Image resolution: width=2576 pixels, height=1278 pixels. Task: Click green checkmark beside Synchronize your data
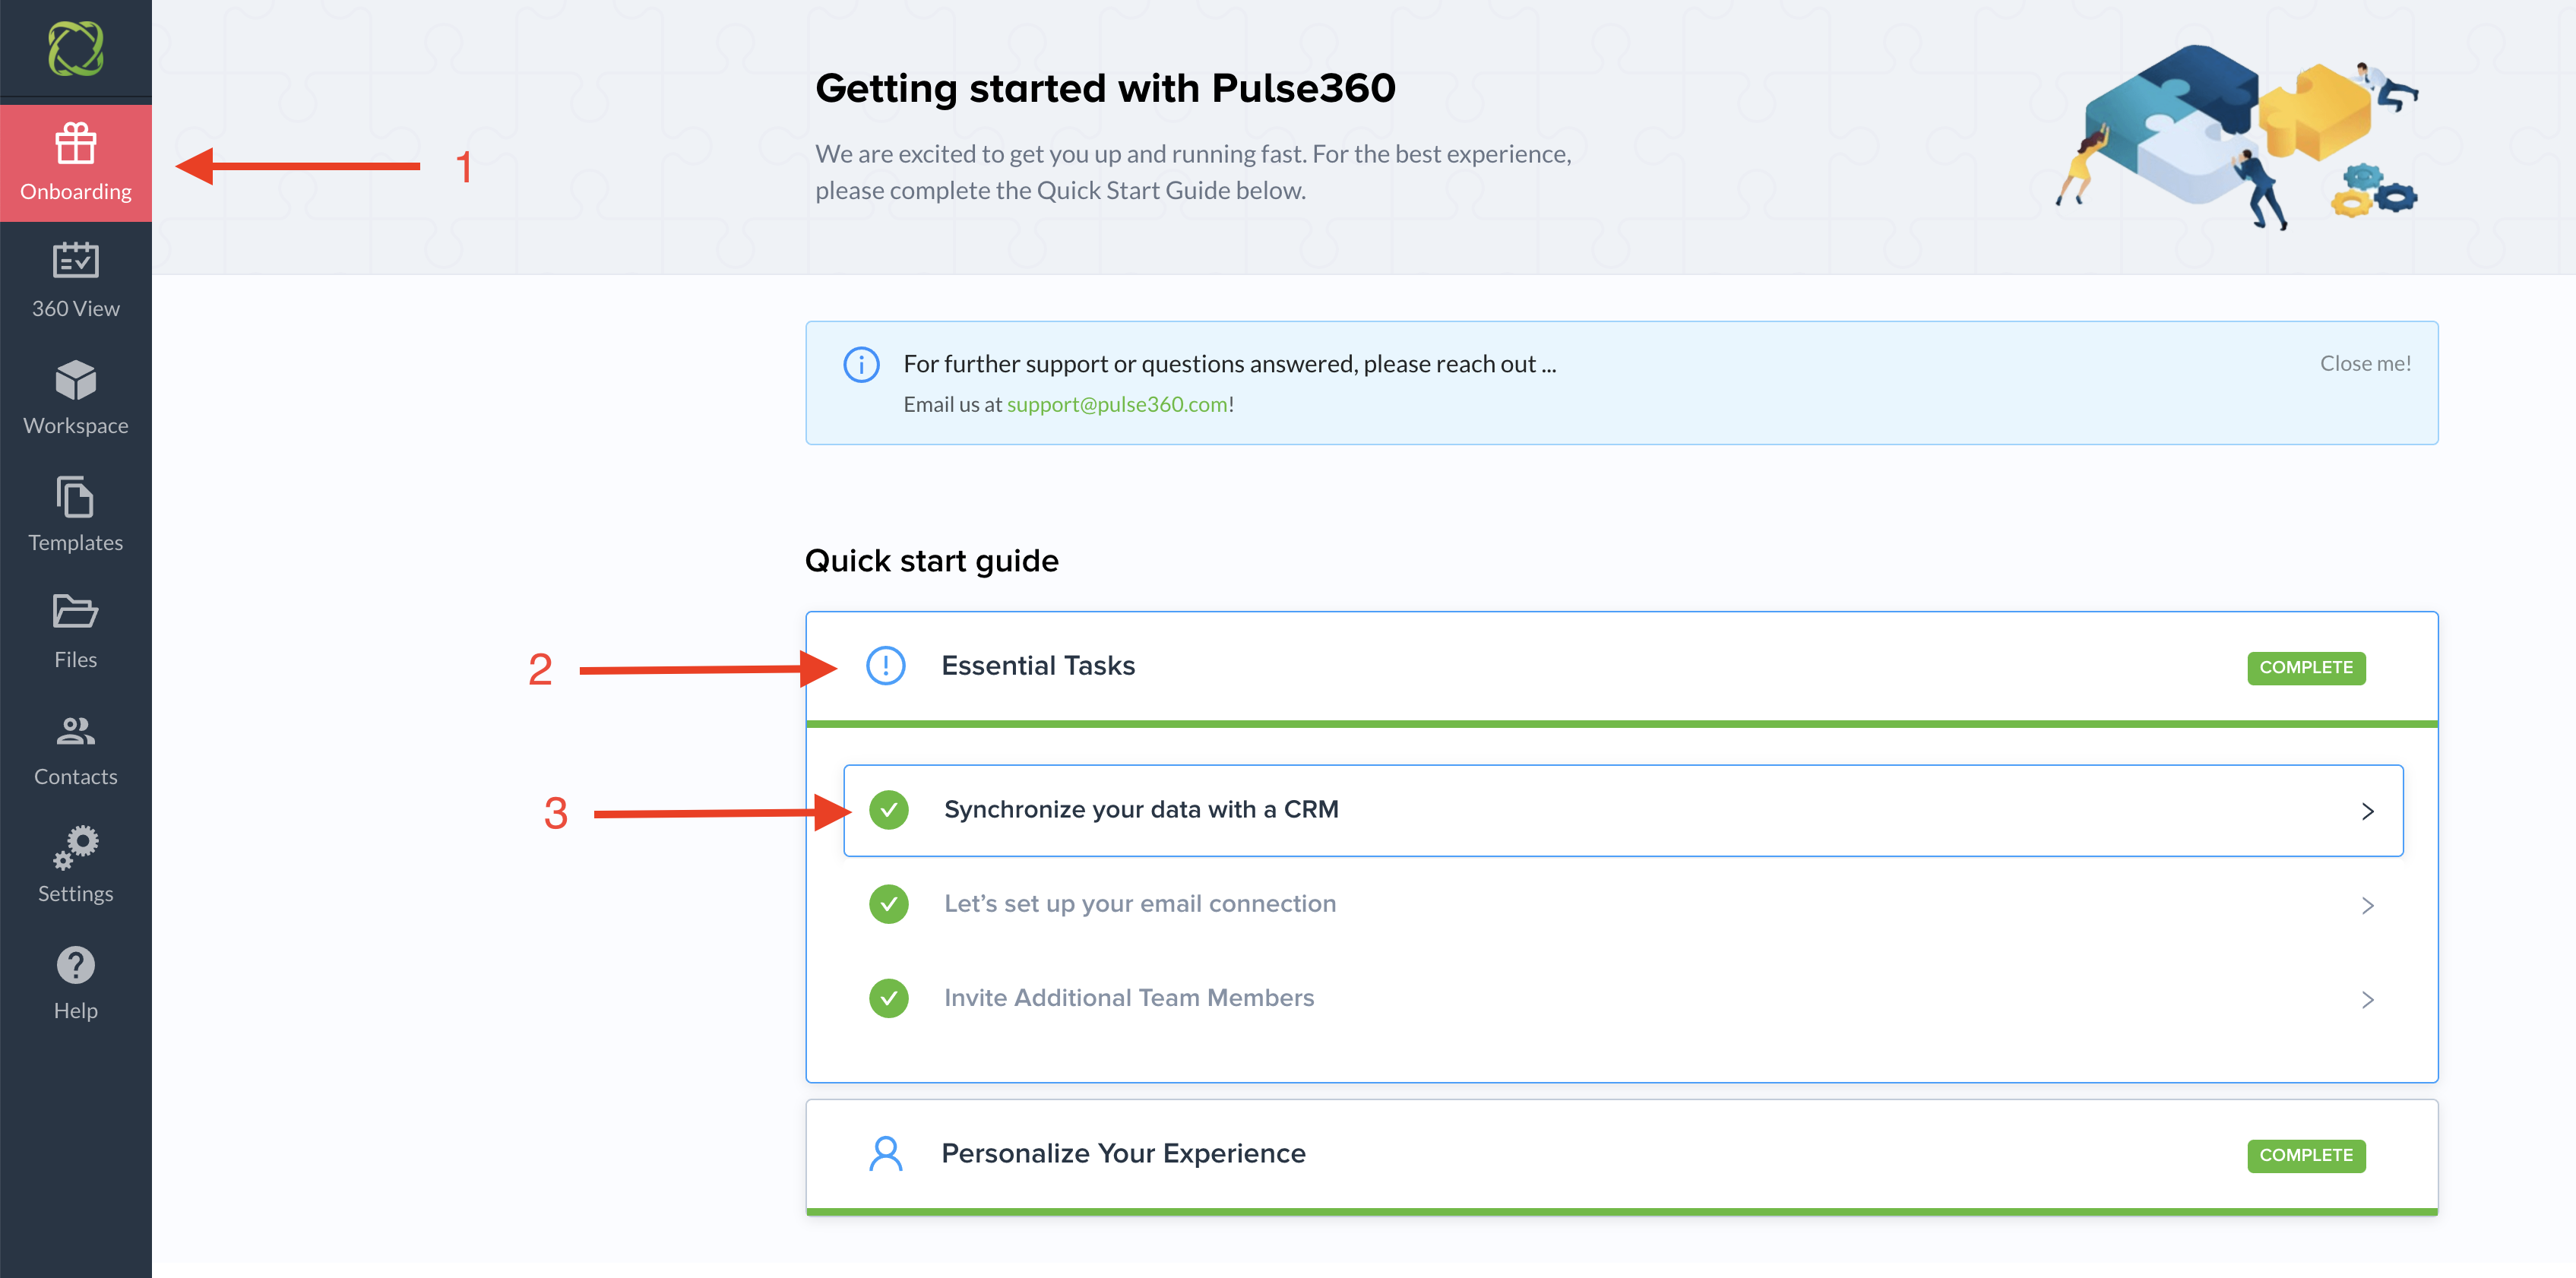pos(889,810)
